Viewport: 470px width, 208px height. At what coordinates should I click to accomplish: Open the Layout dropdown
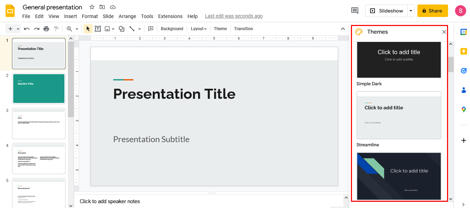198,28
